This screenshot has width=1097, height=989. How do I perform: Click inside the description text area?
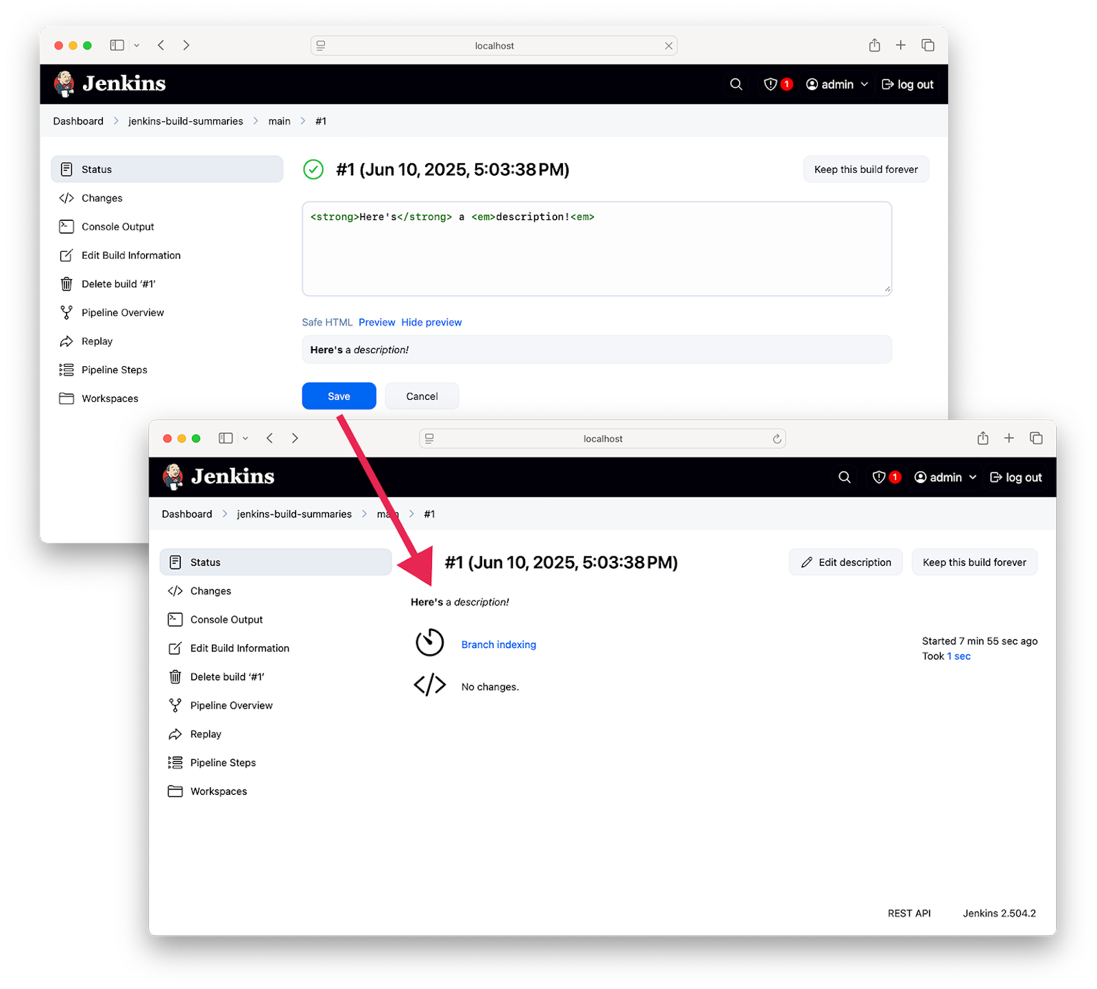tap(596, 248)
